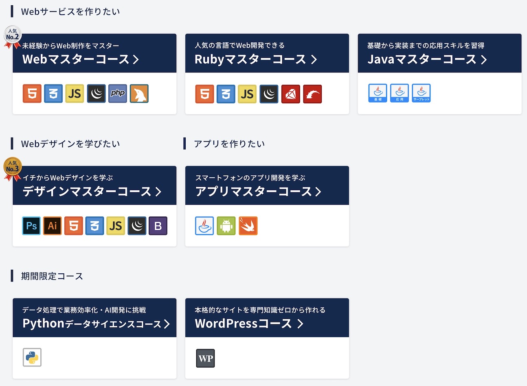527x386 pixels.
Task: Click the PHP icon in Web master course
Action: (x=118, y=94)
